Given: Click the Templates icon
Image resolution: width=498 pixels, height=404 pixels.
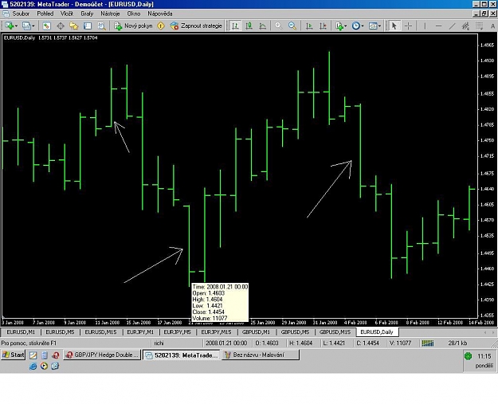Looking at the screenshot, I should [373, 25].
